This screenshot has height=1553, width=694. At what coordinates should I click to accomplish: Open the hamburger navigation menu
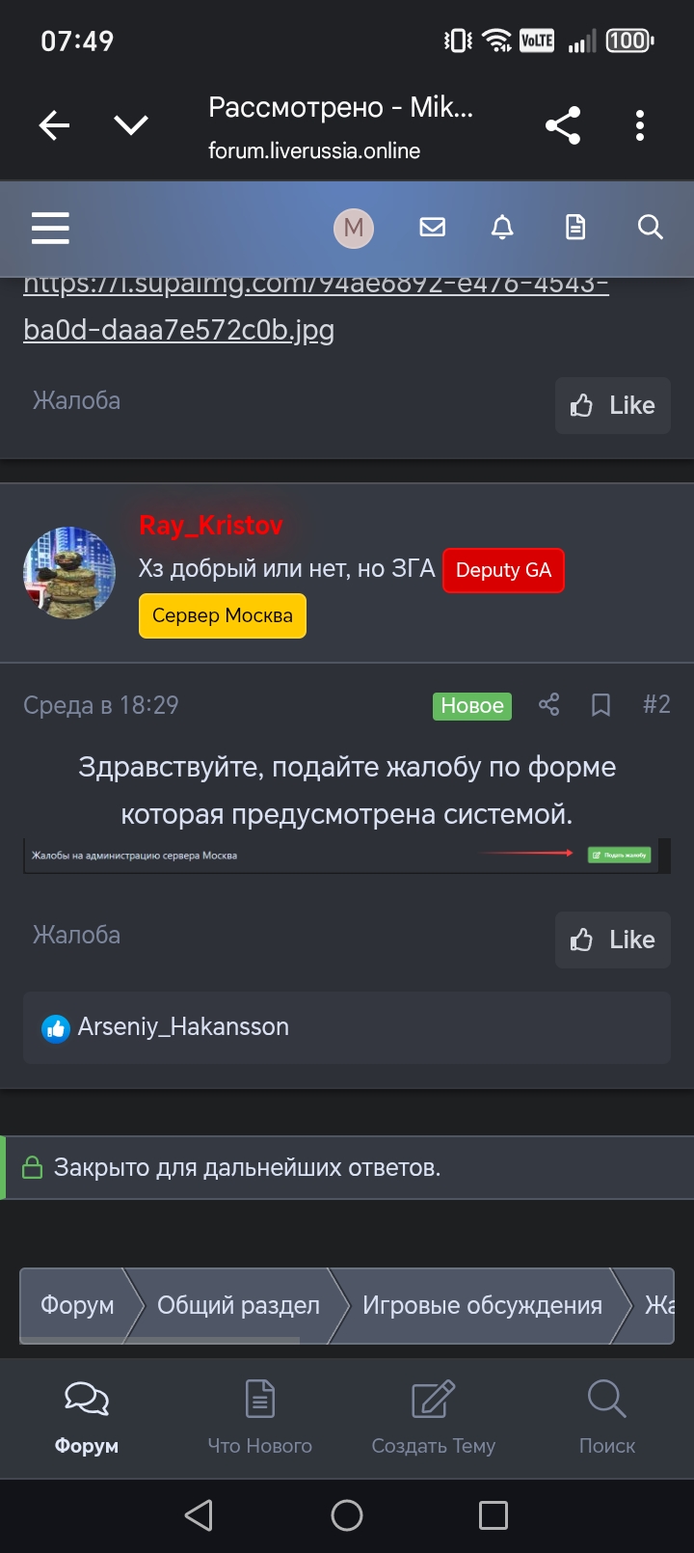point(50,228)
